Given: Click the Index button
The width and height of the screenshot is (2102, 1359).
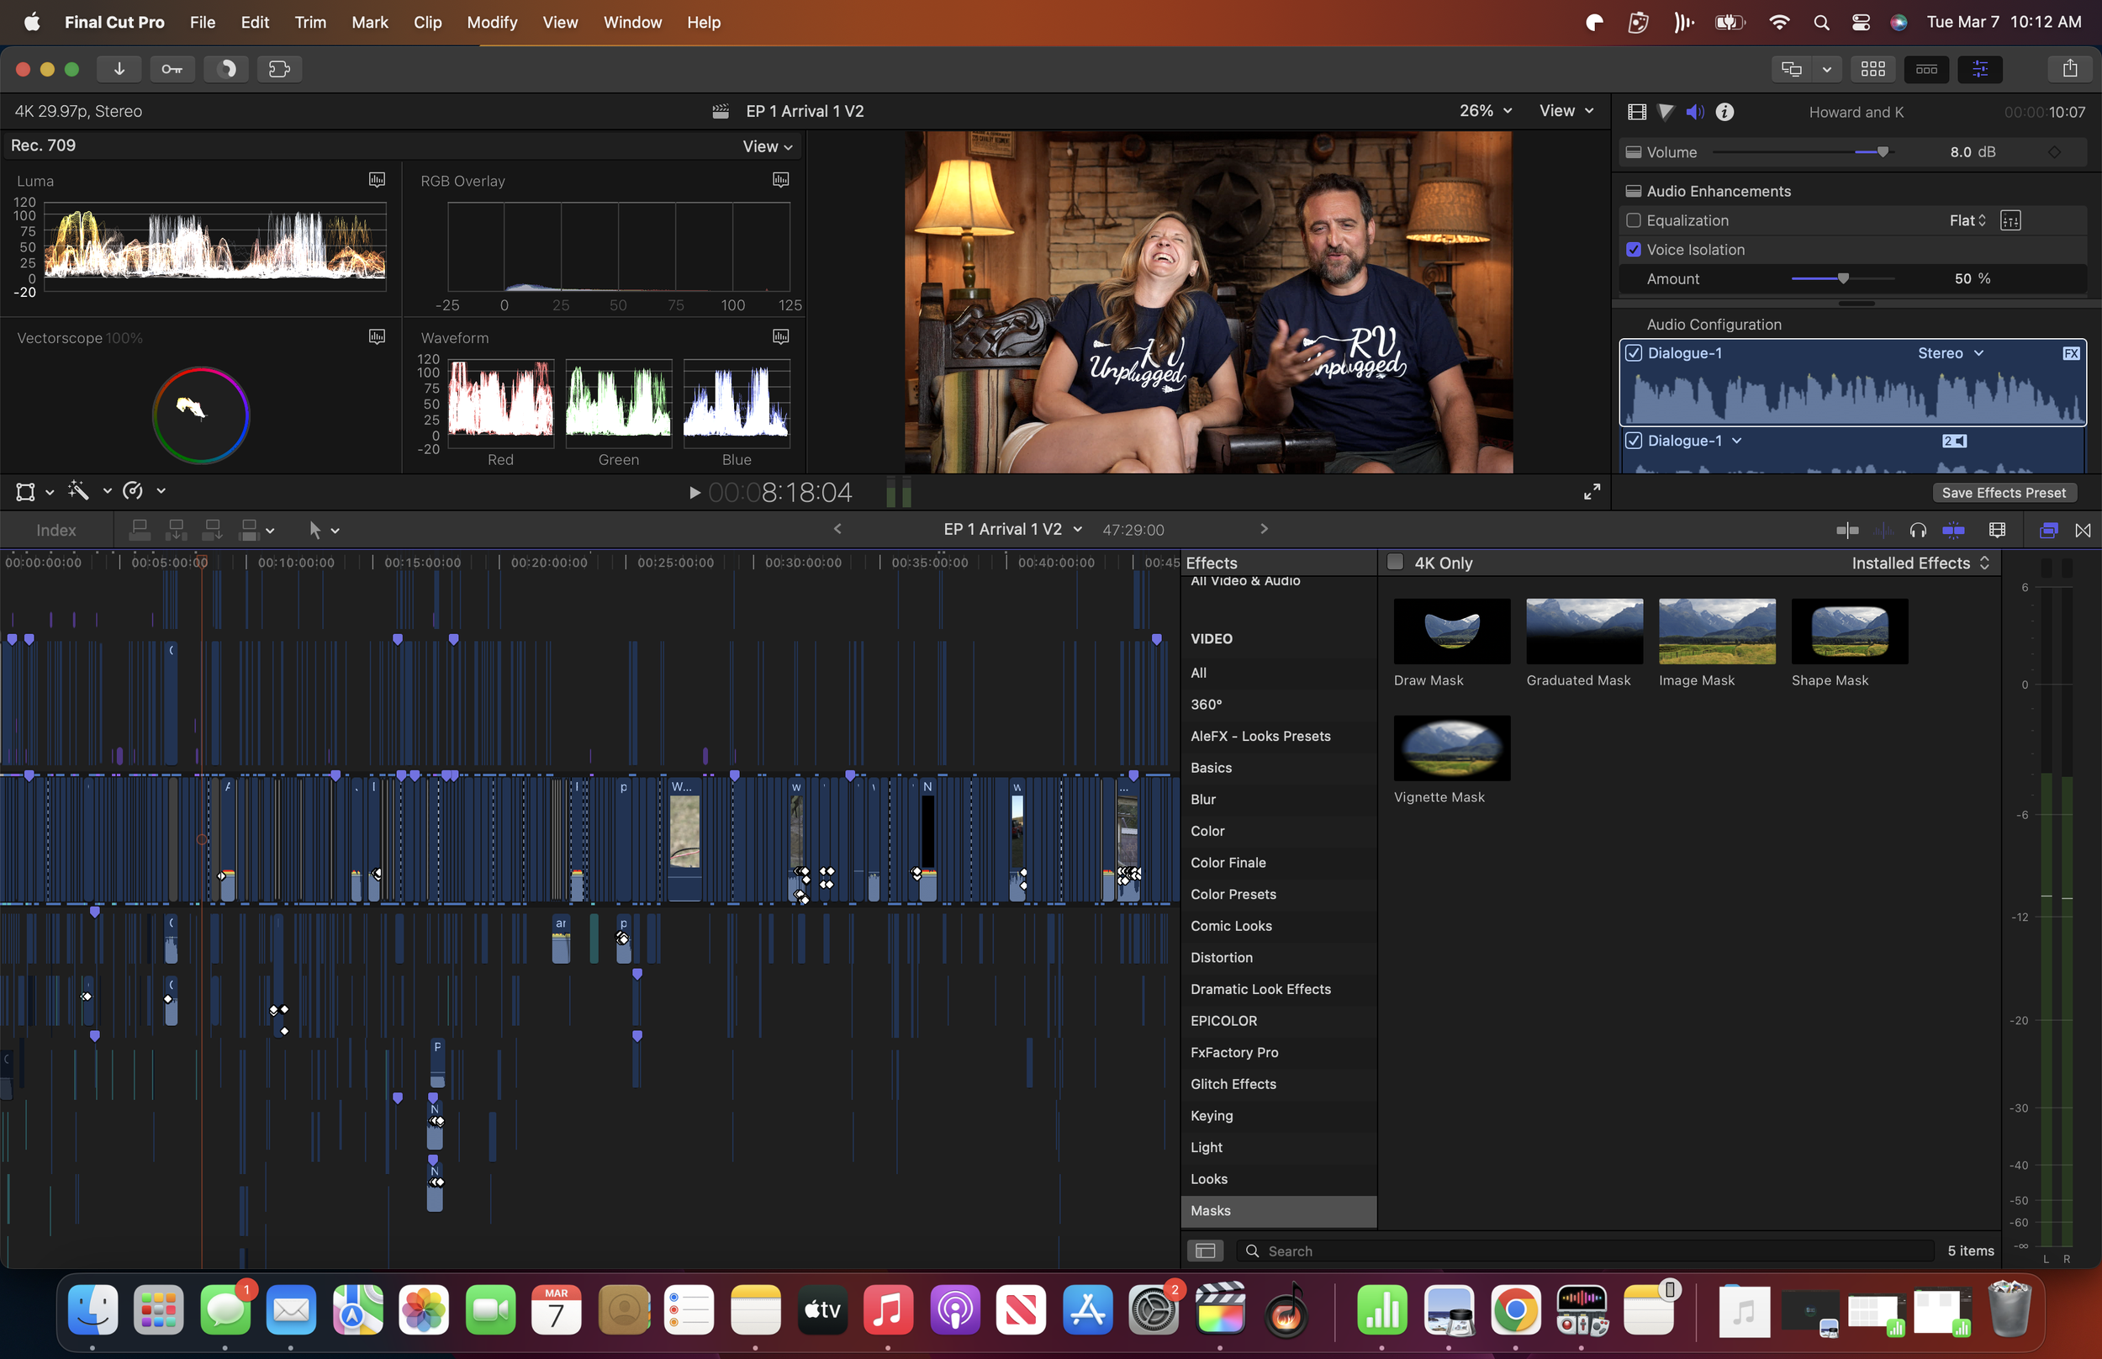Looking at the screenshot, I should point(55,531).
